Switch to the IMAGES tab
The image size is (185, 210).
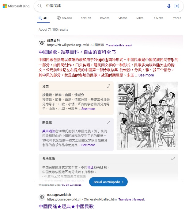105,18
